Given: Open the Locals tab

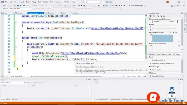Looking at the screenshot, I should [x=8, y=100].
